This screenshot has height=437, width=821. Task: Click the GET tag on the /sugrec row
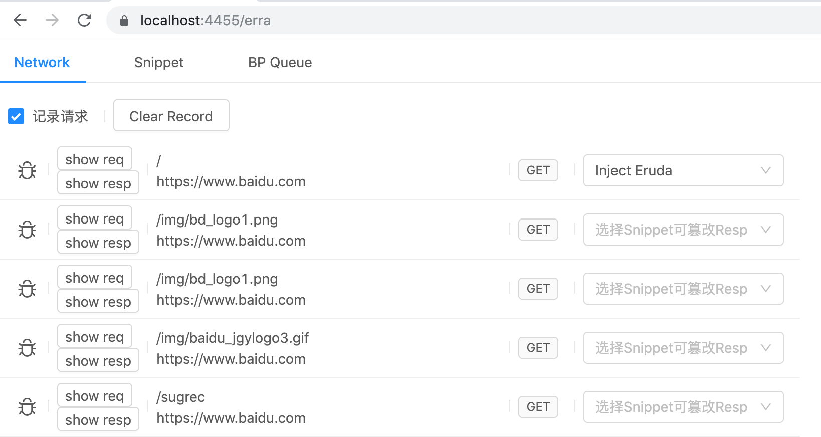538,407
